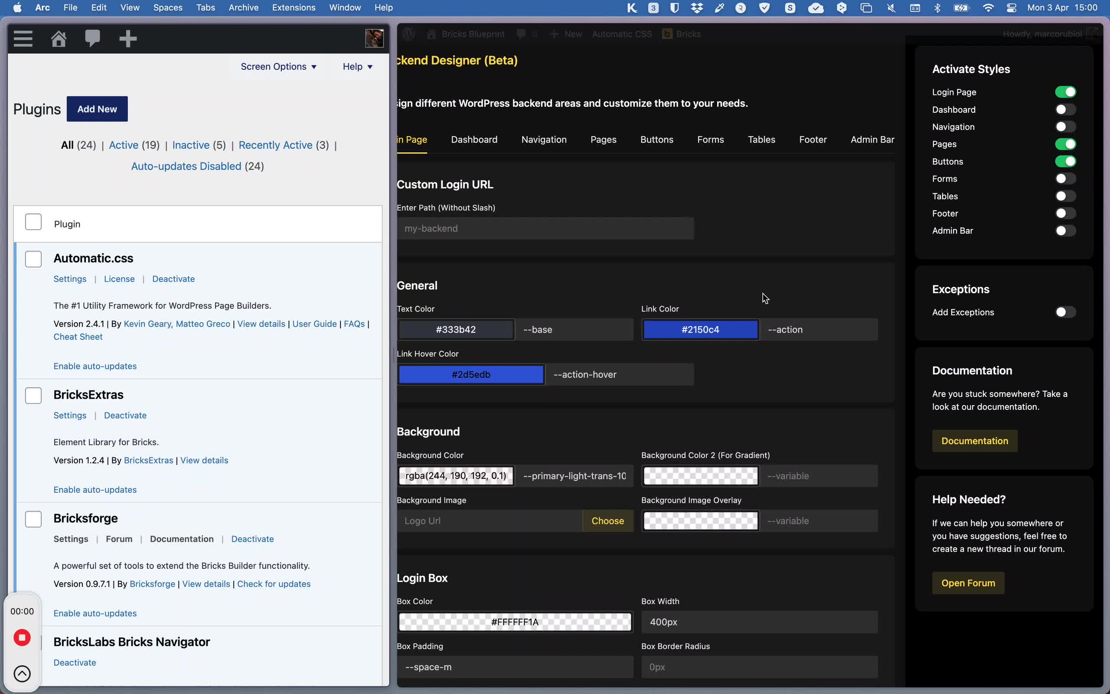
Task: Click the Box Padding --space-m field
Action: [515, 667]
